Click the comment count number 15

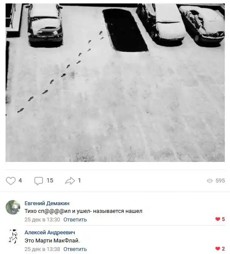[50, 180]
